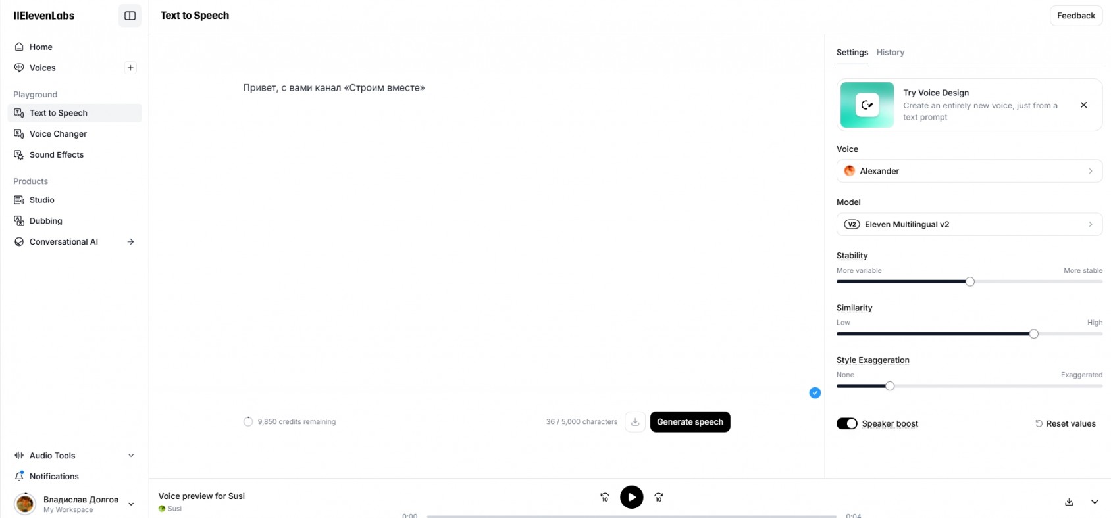Open Studio product
This screenshot has width=1111, height=518.
tap(74, 200)
